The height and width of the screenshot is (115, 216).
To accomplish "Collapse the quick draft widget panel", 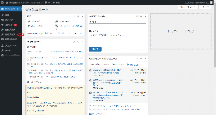I will [145, 16].
